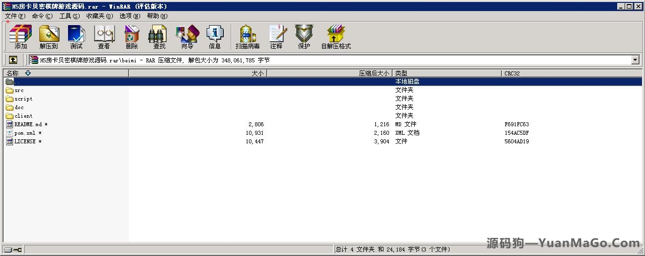Viewport: 645px width, 256px height.
Task: Sort by 名称 column header
Action: pyautogui.click(x=66, y=73)
